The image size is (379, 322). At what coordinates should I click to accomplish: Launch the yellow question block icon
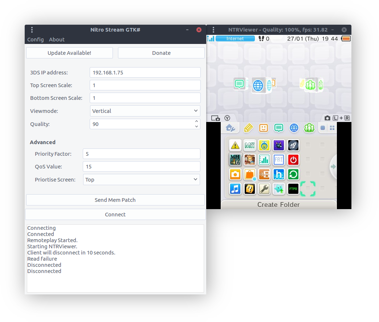(x=249, y=189)
